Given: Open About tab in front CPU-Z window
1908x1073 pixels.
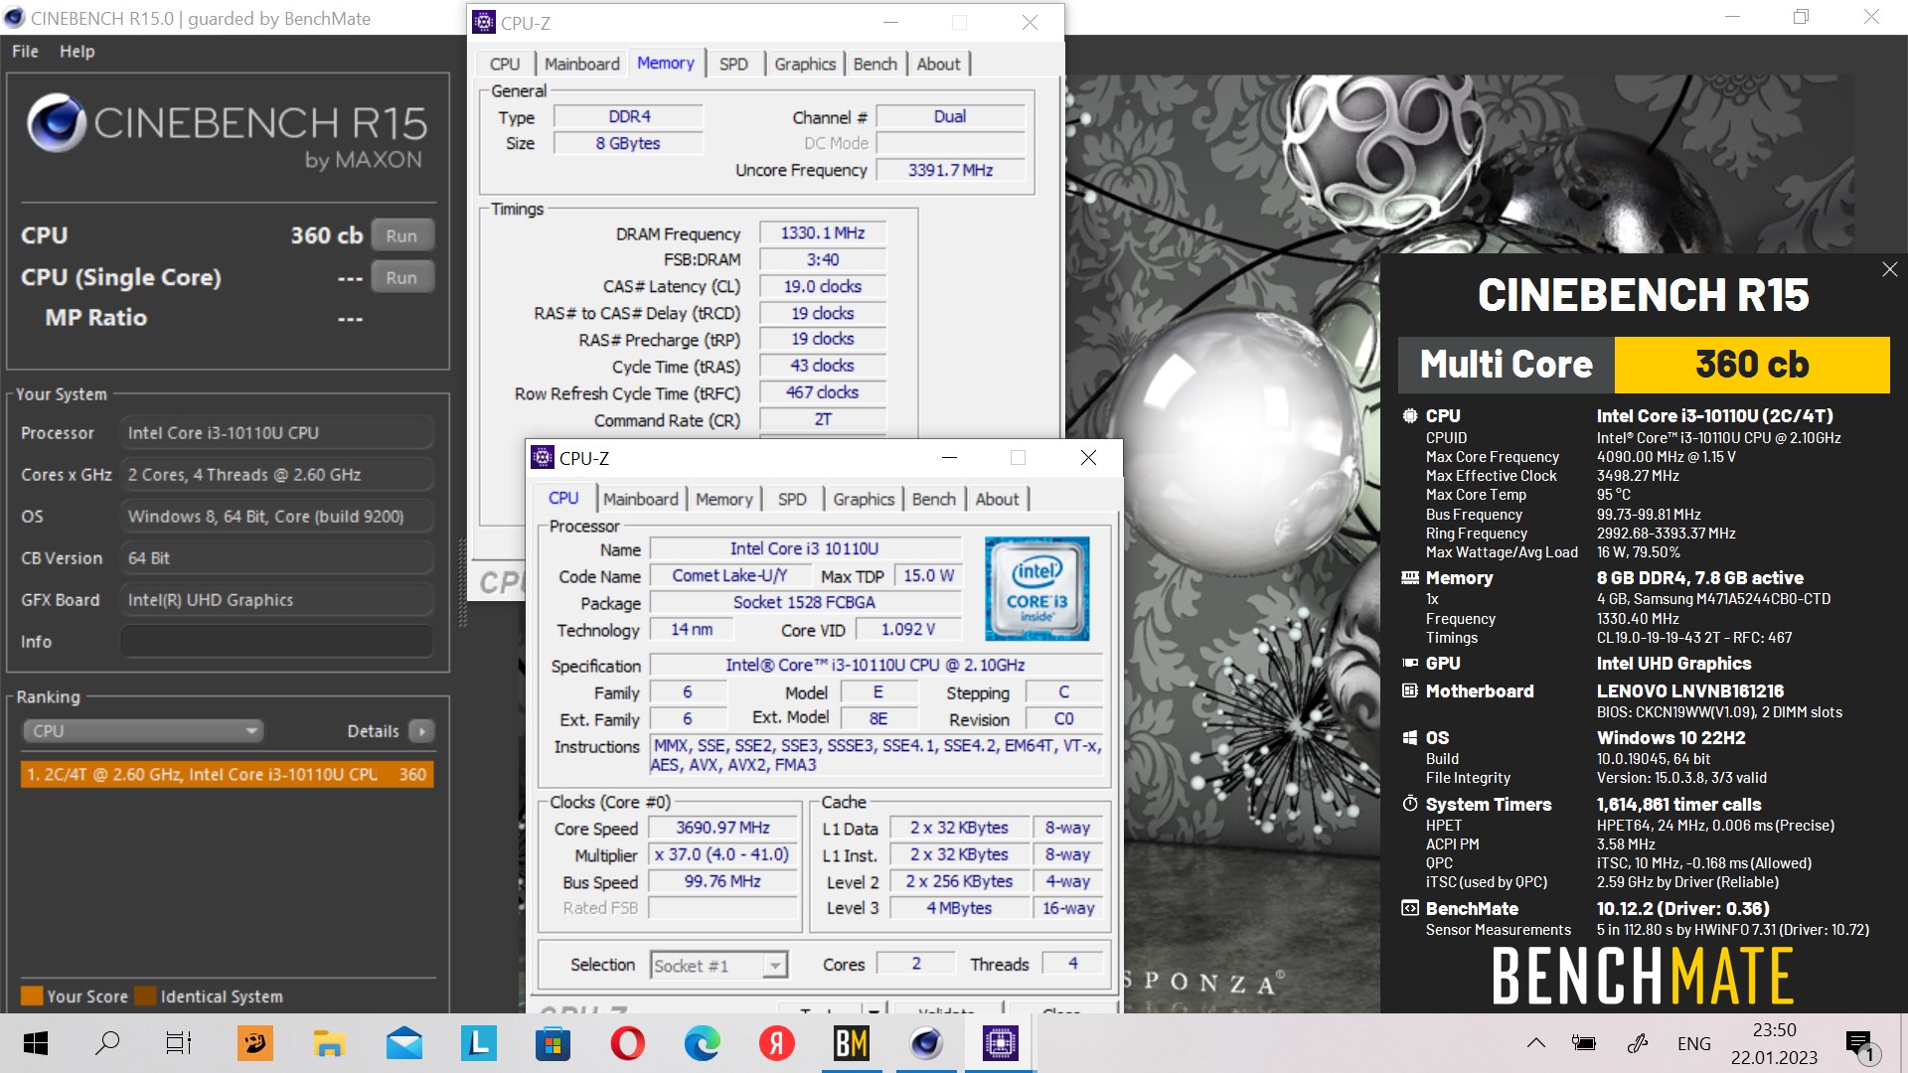Looking at the screenshot, I should [997, 499].
